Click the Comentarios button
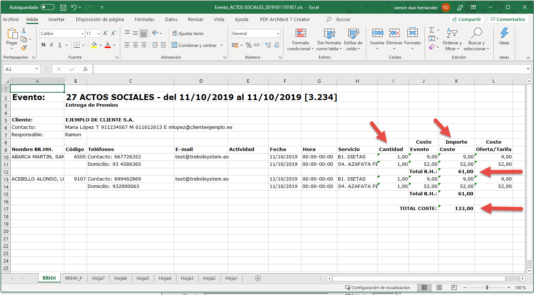 pos(507,19)
